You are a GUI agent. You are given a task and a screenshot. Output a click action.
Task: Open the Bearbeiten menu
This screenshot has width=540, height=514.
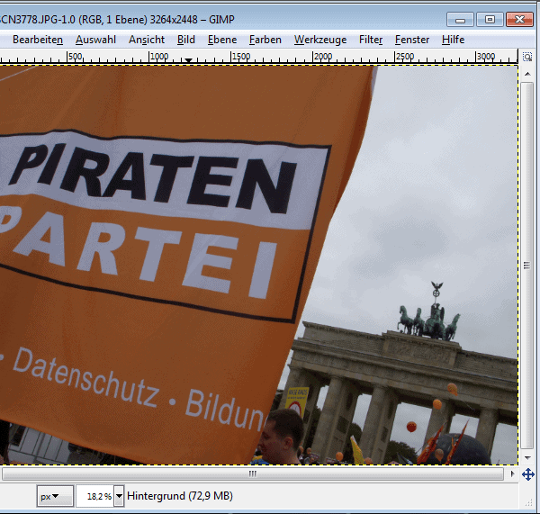38,40
